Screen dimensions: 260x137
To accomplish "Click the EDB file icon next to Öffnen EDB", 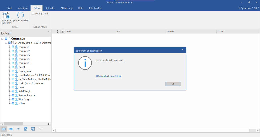I will pyautogui.click(x=9, y=39).
